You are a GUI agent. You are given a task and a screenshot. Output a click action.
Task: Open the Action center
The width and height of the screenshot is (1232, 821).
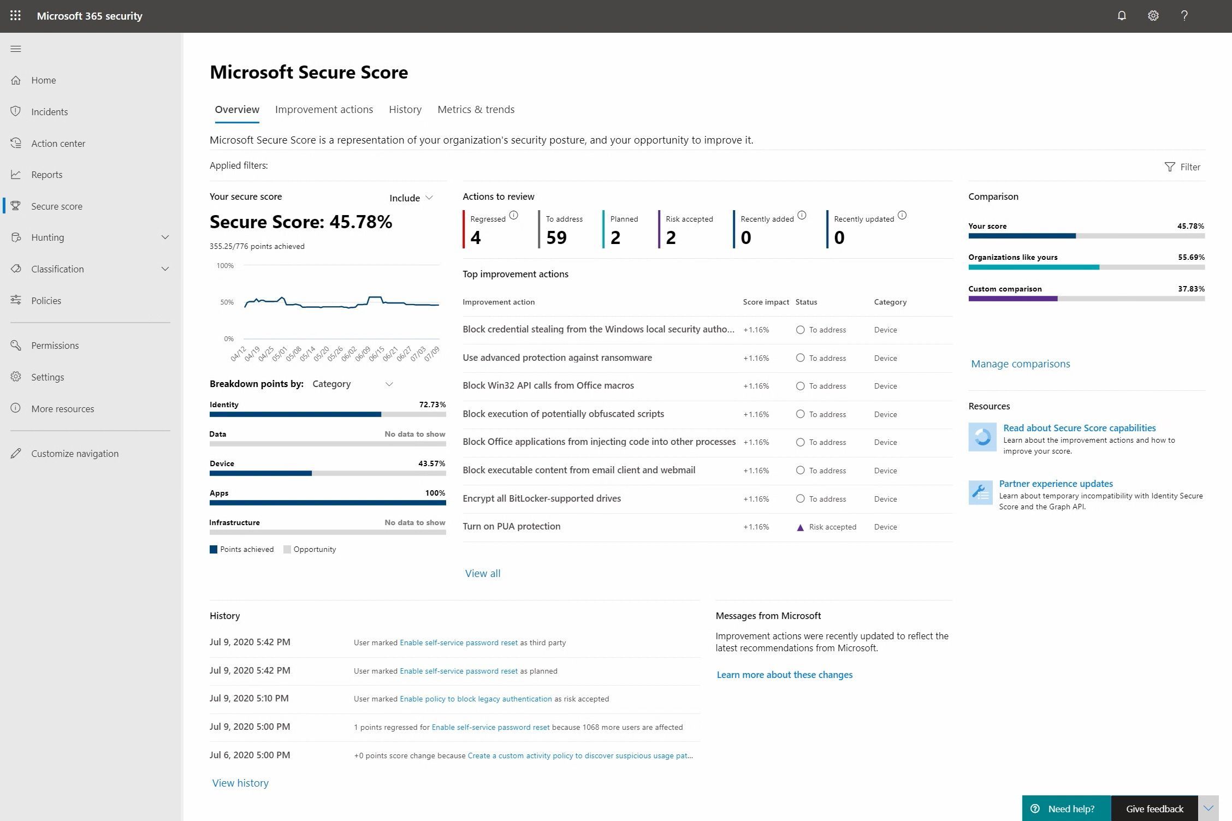tap(58, 143)
